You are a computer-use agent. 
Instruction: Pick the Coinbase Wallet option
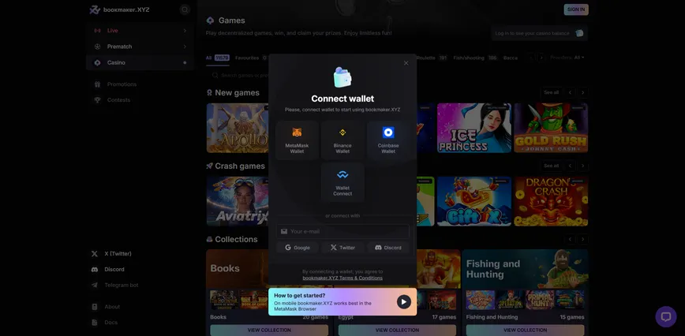[x=388, y=140]
